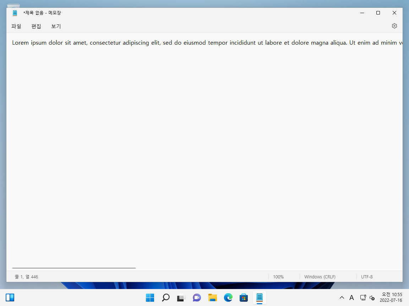Open the Widgets panel on the taskbar
The height and width of the screenshot is (306, 409).
[10, 297]
